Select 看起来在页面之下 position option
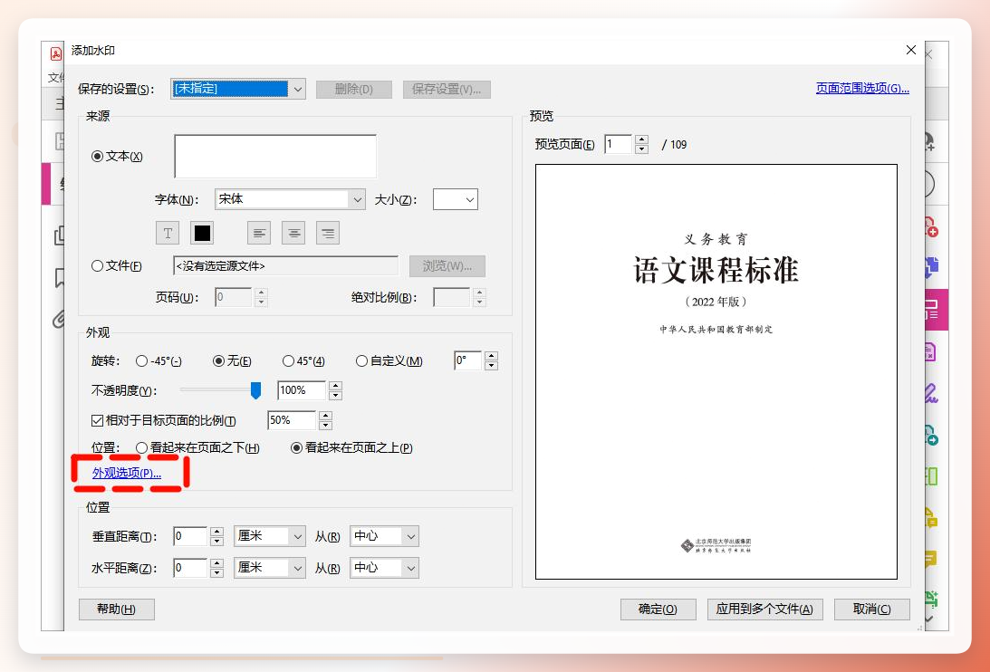 click(x=142, y=447)
